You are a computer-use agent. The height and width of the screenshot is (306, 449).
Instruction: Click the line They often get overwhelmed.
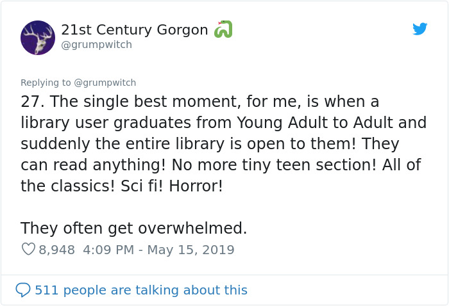pyautogui.click(x=133, y=229)
